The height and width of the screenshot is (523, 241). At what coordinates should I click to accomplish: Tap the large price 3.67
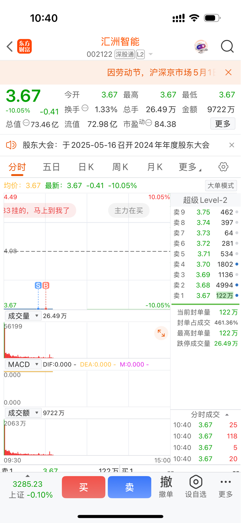pyautogui.click(x=24, y=95)
